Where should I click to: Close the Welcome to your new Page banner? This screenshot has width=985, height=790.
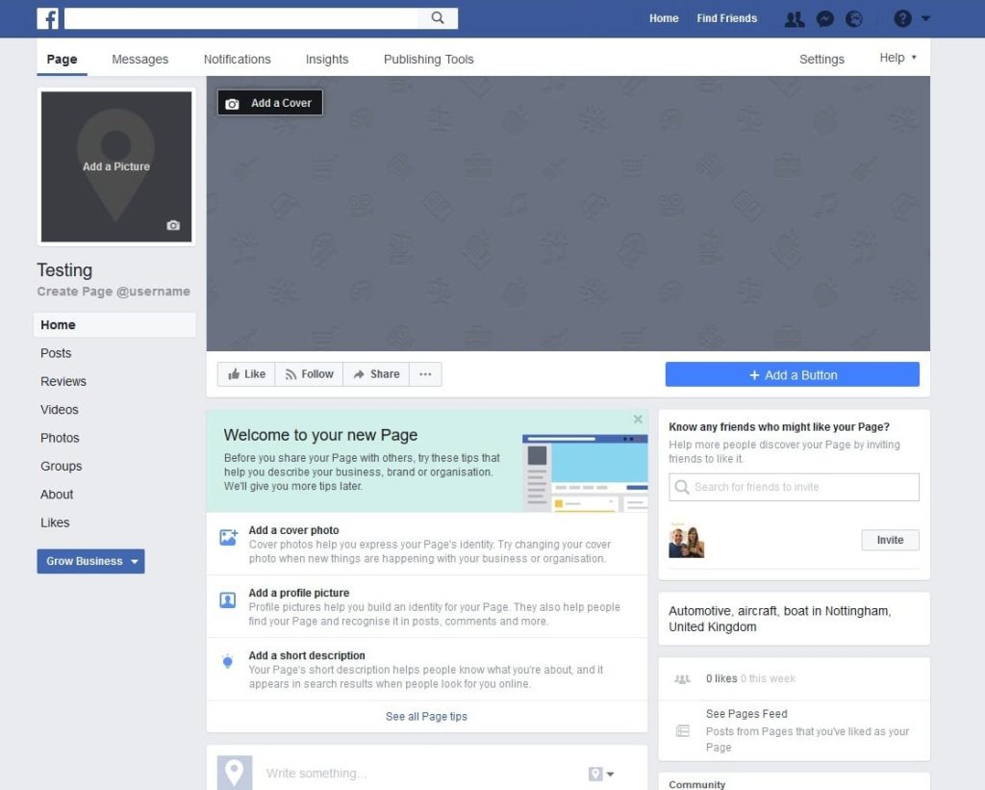(638, 420)
